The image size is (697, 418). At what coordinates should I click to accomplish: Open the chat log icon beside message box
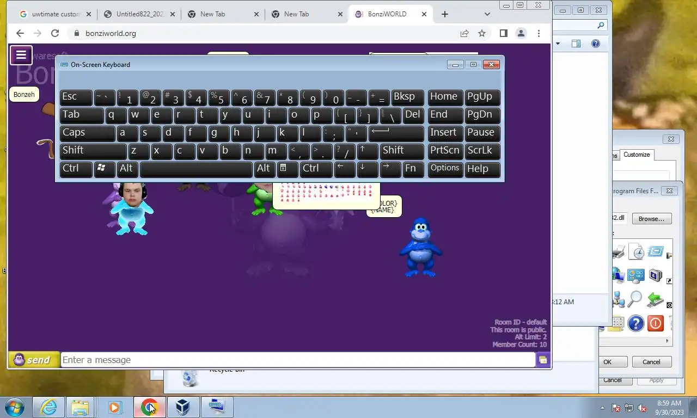coord(543,360)
